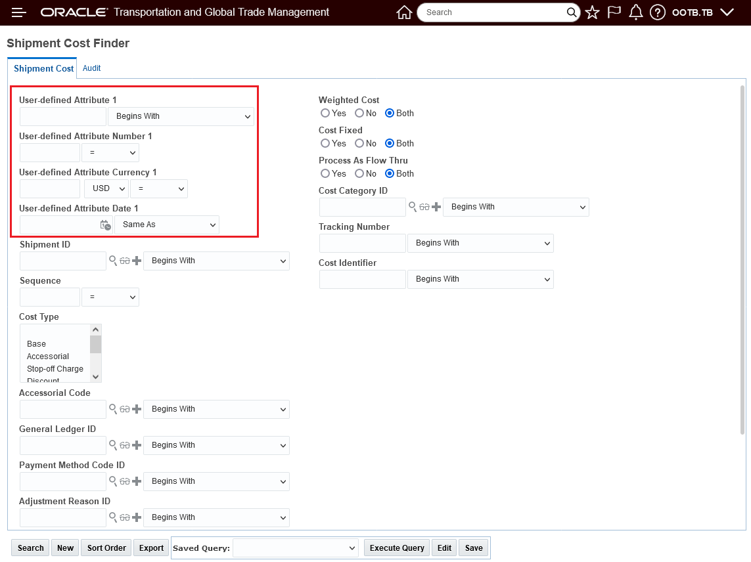The height and width of the screenshot is (562, 751).
Task: Expand the Saved Query dropdown
Action: point(296,548)
